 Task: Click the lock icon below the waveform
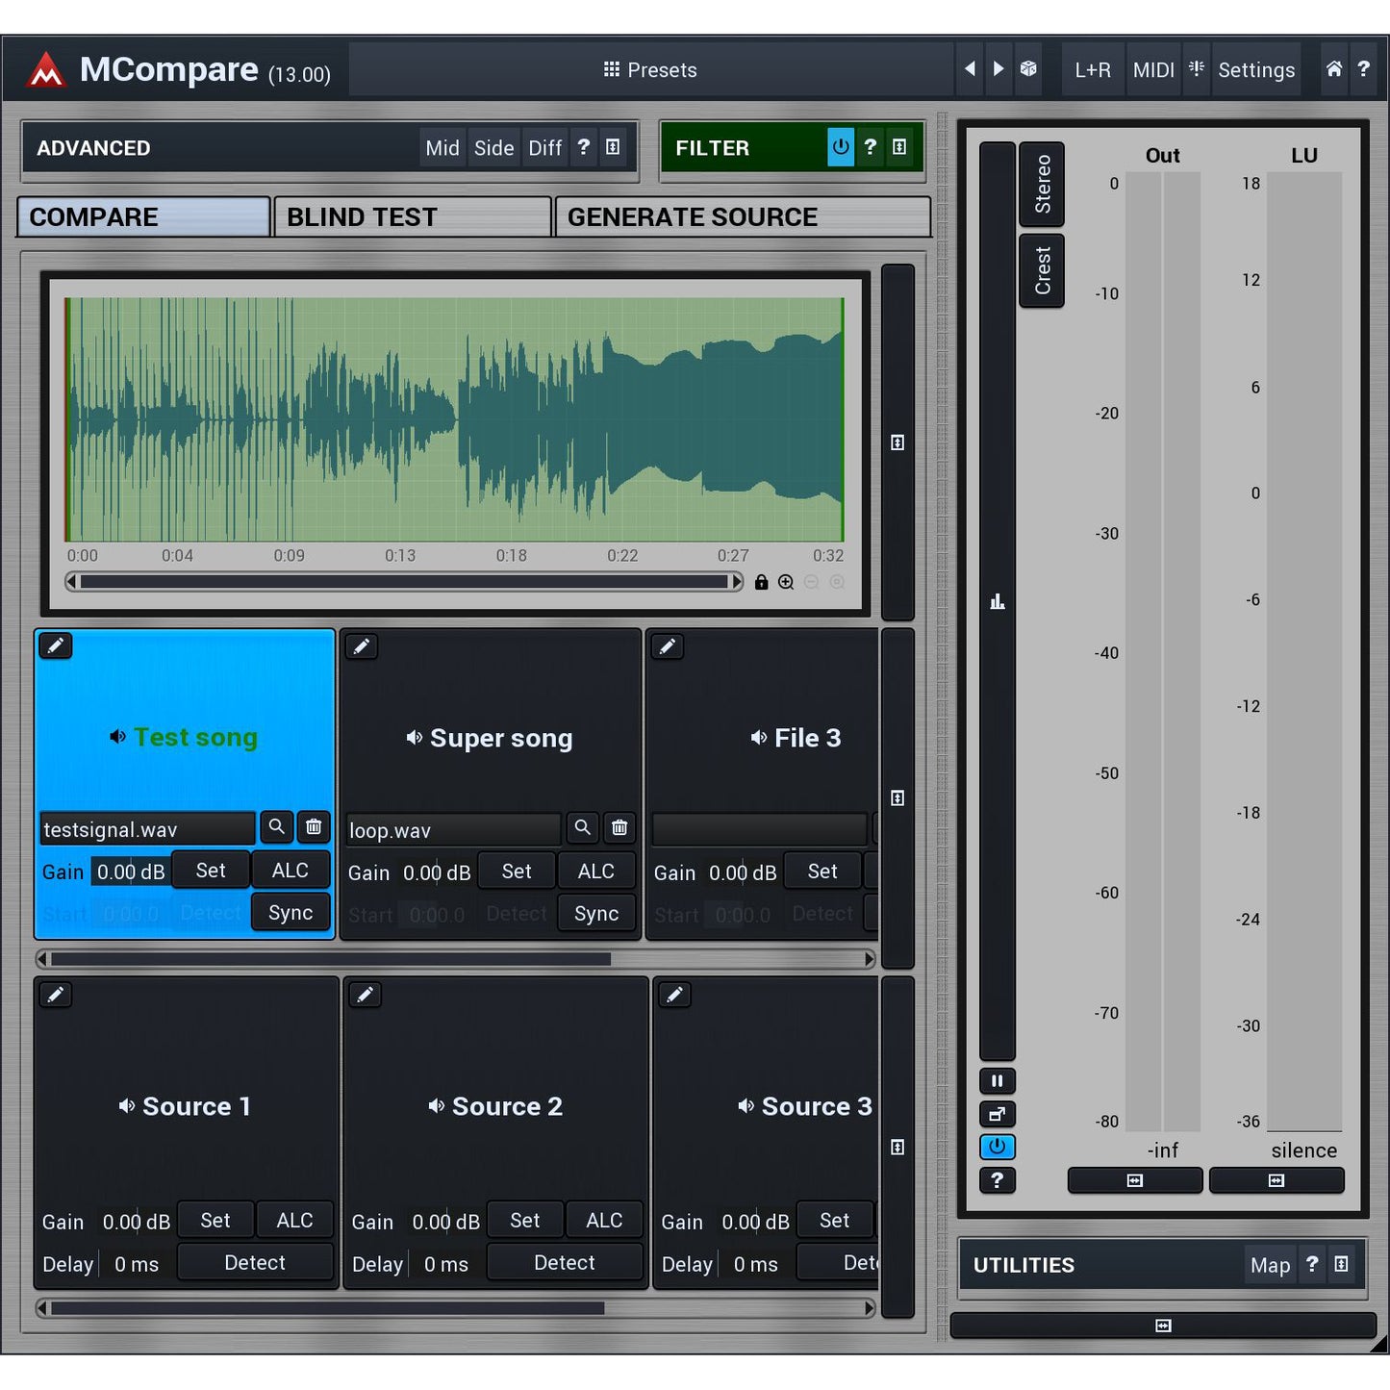pos(762,582)
